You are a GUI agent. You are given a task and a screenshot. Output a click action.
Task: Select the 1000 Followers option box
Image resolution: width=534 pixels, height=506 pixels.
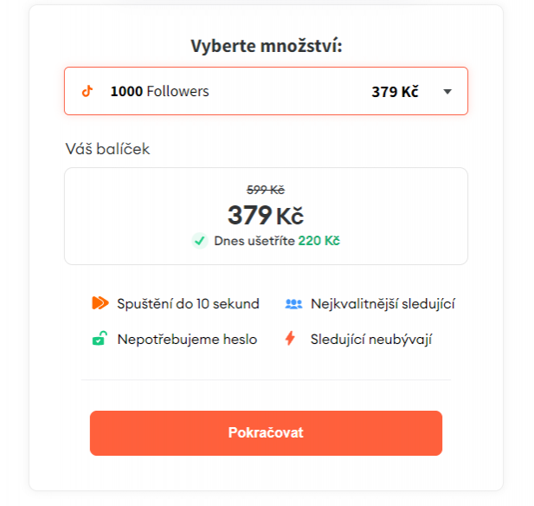(x=266, y=91)
